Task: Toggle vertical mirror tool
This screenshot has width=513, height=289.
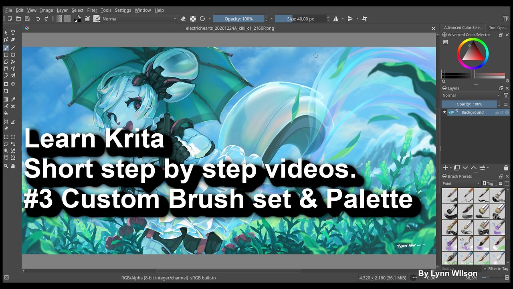Action: 350,18
